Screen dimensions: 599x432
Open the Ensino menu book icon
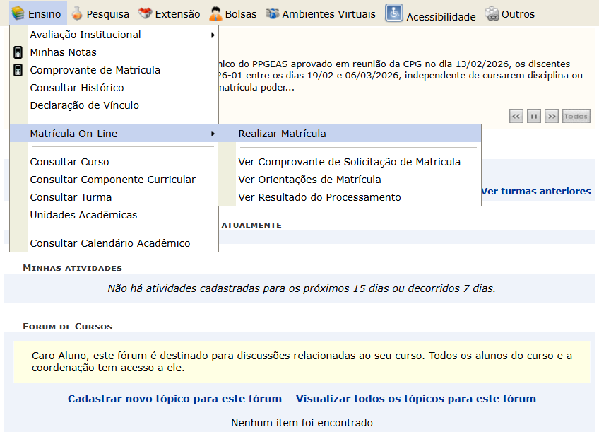[x=19, y=12]
